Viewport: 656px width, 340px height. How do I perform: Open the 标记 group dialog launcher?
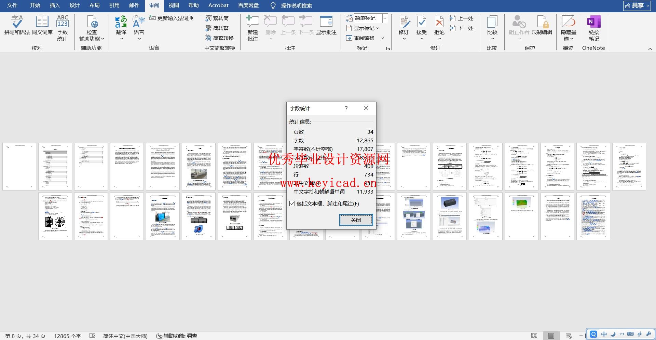click(388, 48)
